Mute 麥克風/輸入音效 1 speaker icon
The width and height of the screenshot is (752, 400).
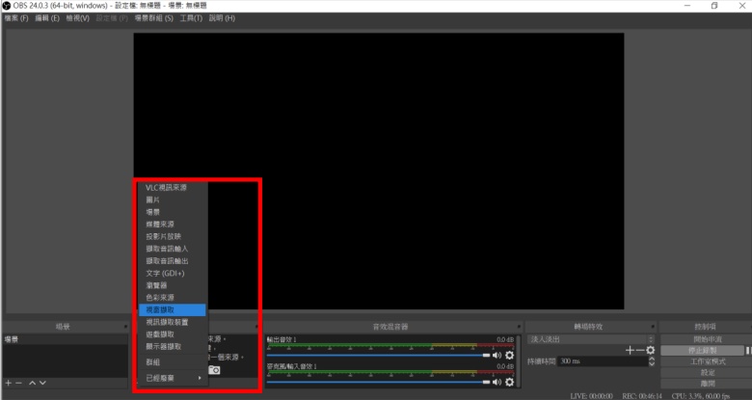coord(497,382)
